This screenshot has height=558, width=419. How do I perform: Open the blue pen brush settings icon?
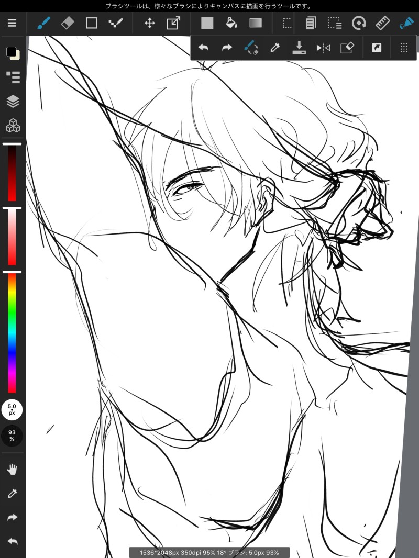pyautogui.click(x=406, y=23)
